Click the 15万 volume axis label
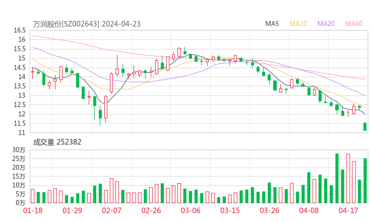 (19, 176)
